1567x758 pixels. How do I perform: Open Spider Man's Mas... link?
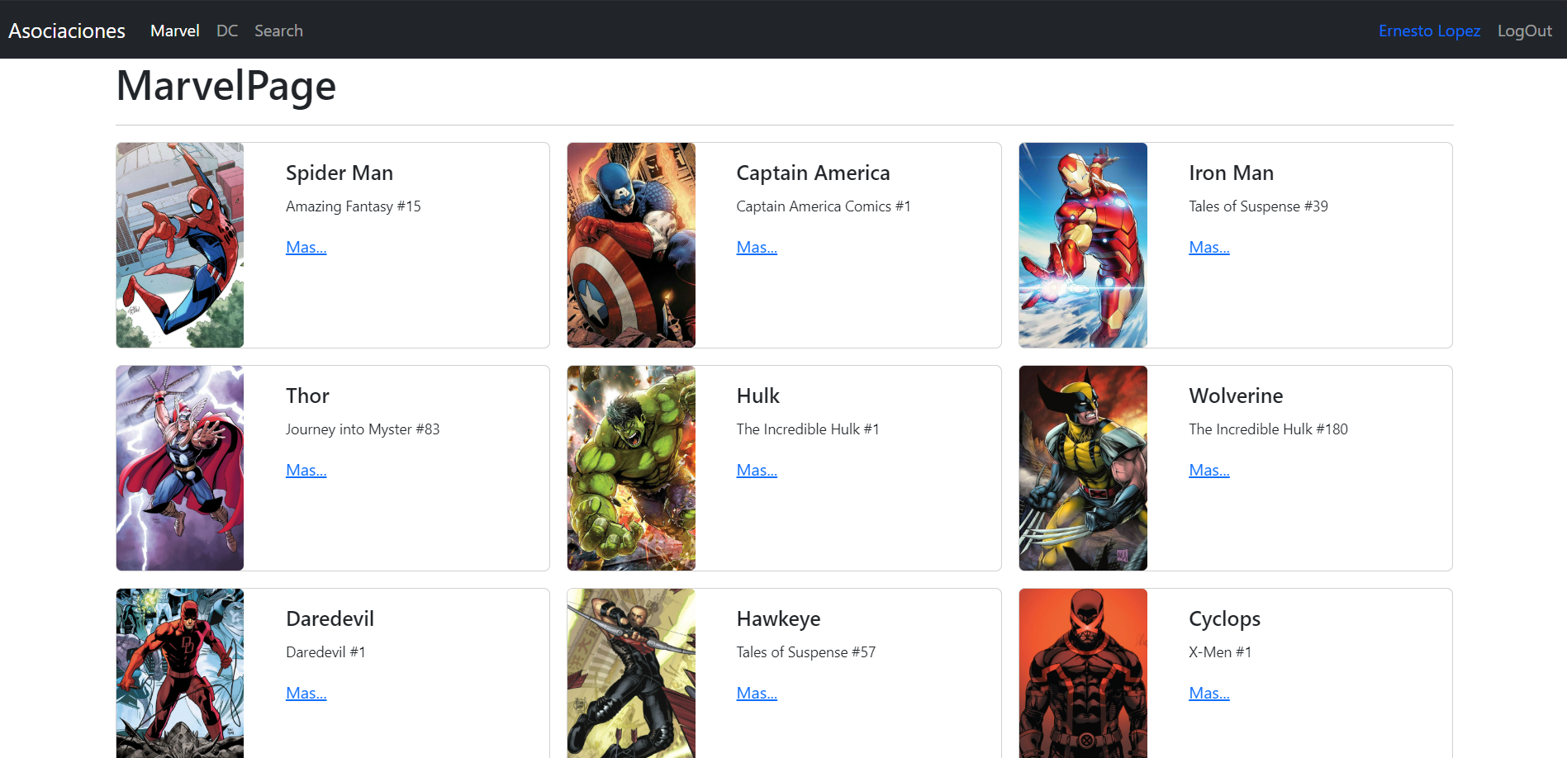pyautogui.click(x=306, y=247)
